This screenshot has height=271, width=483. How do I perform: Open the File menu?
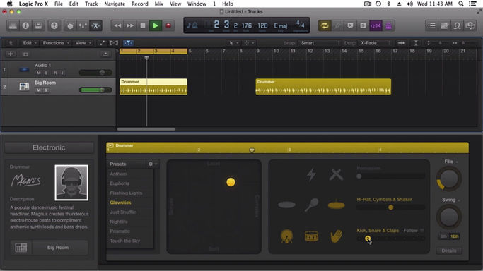click(x=59, y=4)
